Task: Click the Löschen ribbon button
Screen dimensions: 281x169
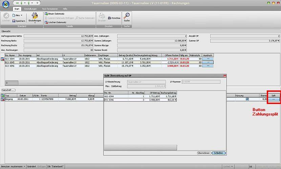Action: click(x=6, y=17)
